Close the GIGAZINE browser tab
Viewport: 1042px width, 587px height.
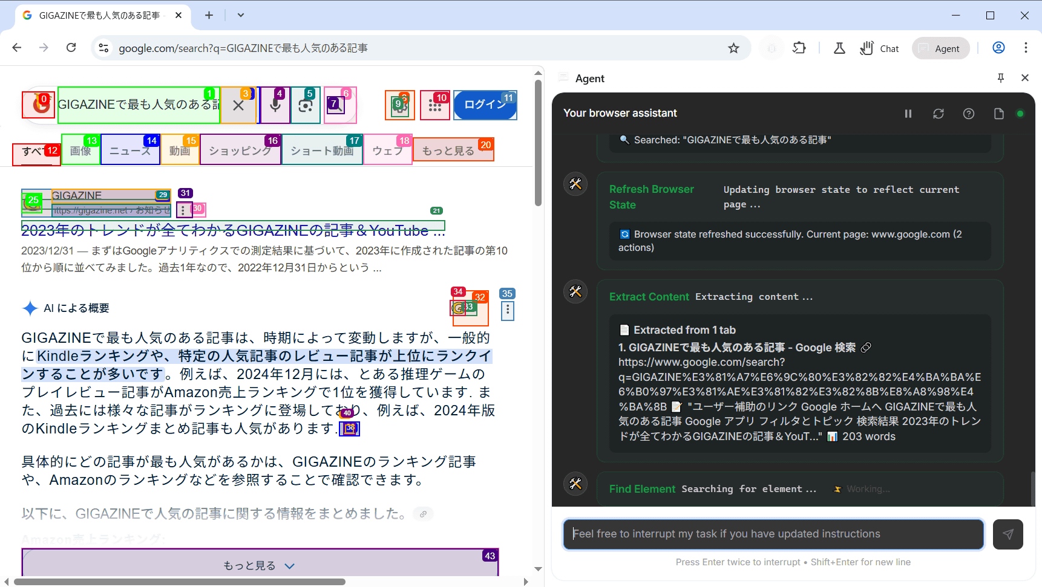tap(179, 15)
